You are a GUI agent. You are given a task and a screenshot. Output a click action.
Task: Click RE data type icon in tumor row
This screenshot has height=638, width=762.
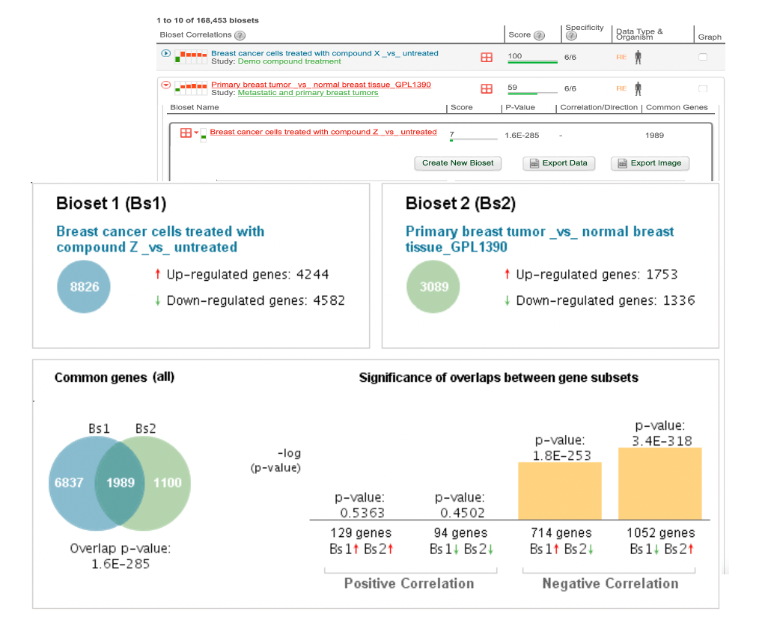coord(621,88)
